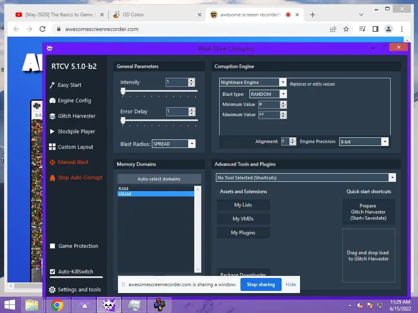
Task: Click Maximum Value FF input field
Action: pyautogui.click(x=269, y=115)
